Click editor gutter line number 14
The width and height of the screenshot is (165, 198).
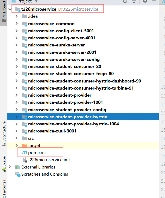(163, 122)
